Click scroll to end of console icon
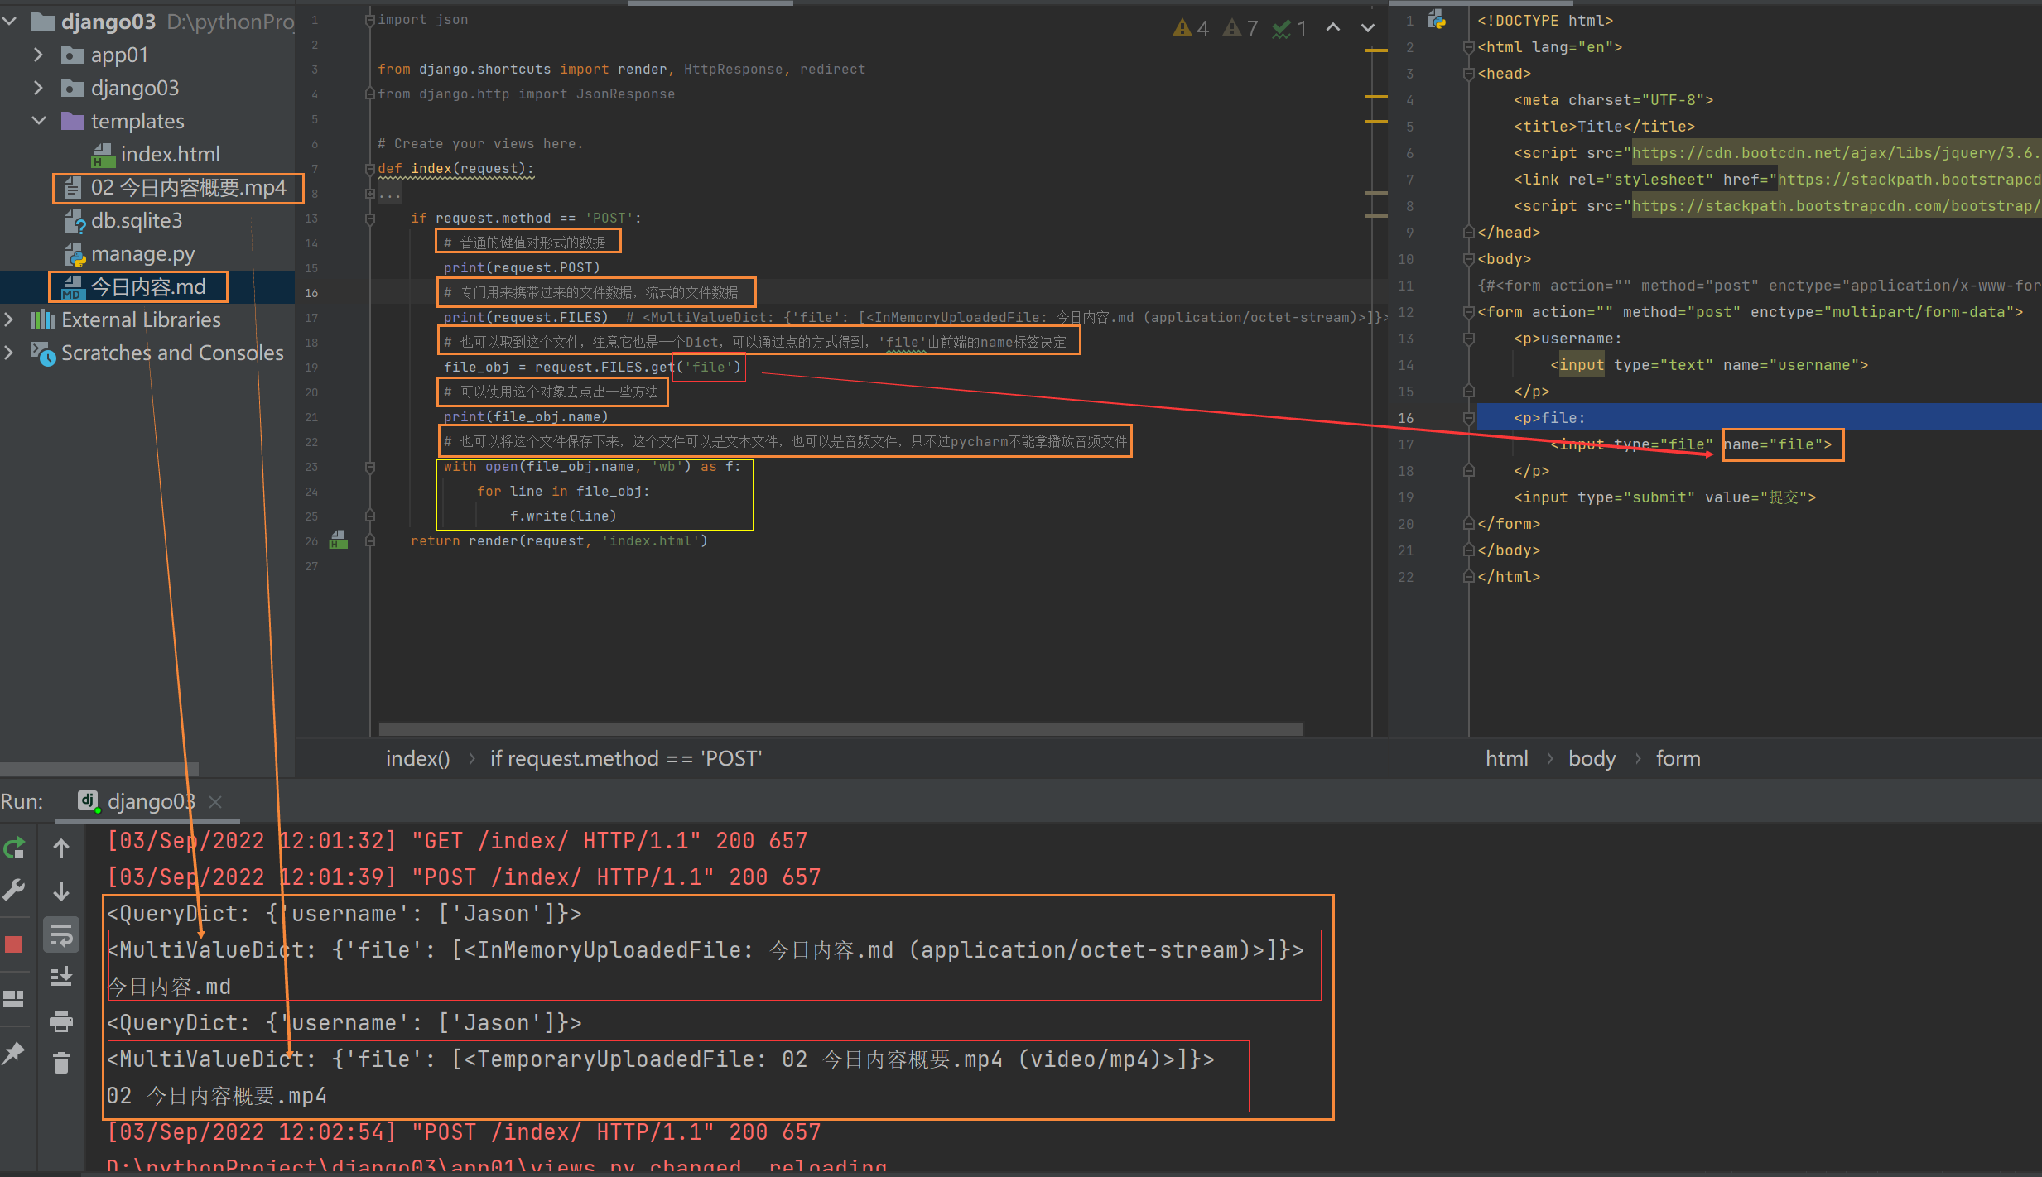2042x1177 pixels. (x=61, y=977)
